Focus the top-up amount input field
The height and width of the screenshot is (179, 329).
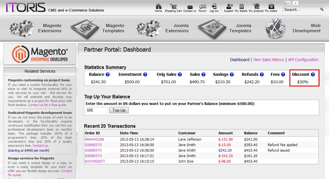point(96,110)
